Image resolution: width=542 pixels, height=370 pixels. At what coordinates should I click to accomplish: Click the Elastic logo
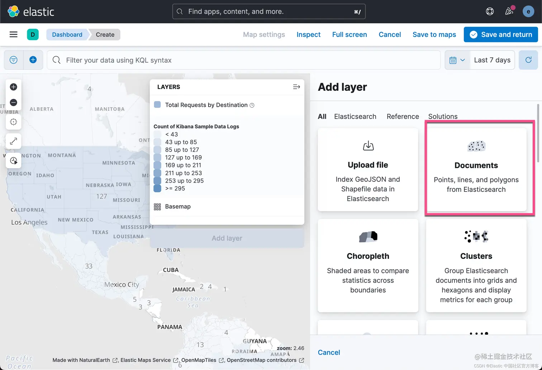point(31,11)
